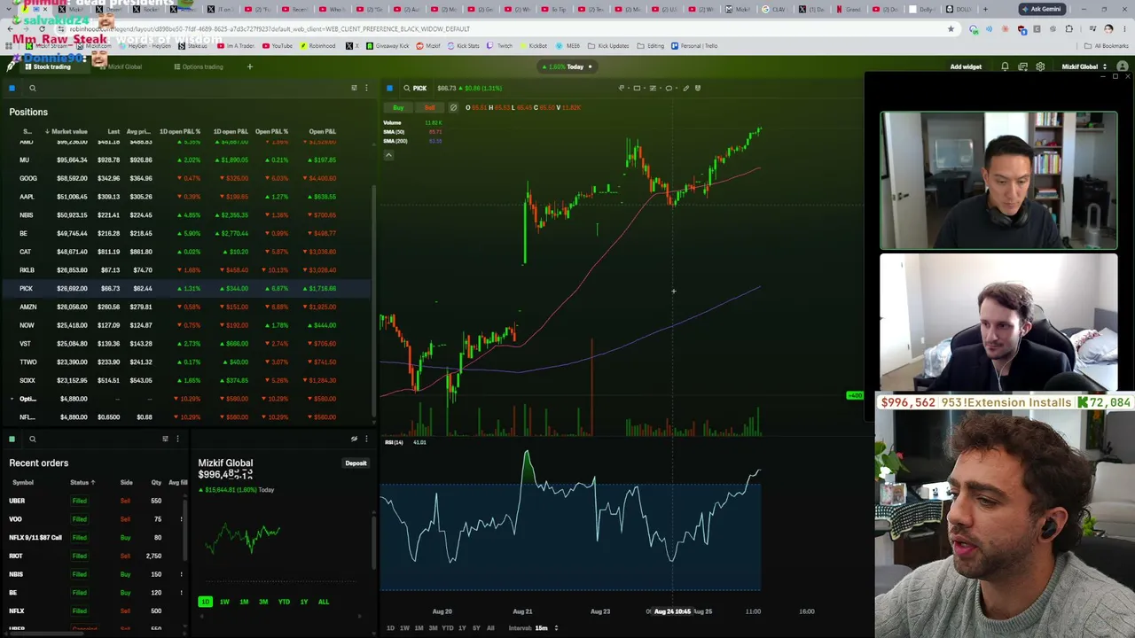Search in the Recent orders widget
Image resolution: width=1135 pixels, height=638 pixels.
pyautogui.click(x=32, y=439)
